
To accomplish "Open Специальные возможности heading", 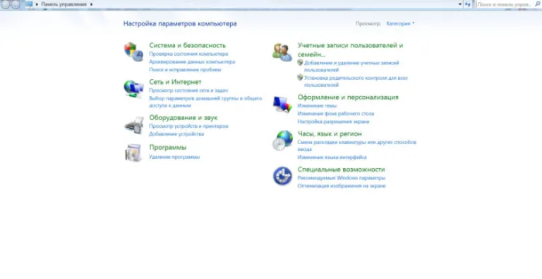I will (341, 170).
